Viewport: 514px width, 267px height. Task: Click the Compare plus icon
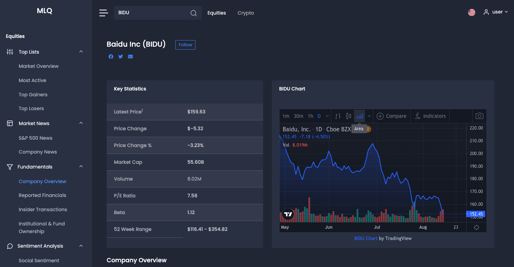point(380,116)
